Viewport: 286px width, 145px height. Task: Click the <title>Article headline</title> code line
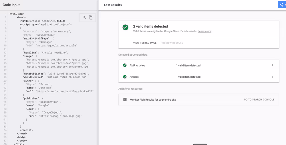[43, 21]
